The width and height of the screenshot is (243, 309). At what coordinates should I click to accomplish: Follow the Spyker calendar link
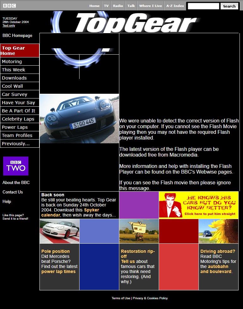tap(91, 210)
